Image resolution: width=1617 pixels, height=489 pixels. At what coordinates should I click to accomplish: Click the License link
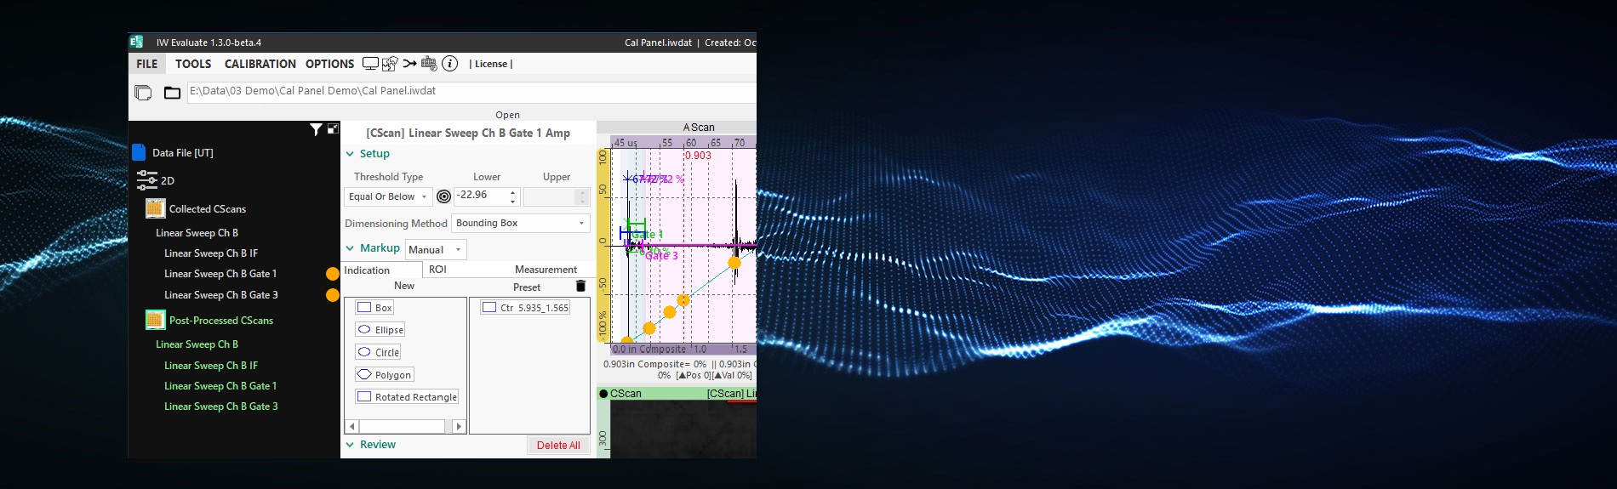point(491,64)
